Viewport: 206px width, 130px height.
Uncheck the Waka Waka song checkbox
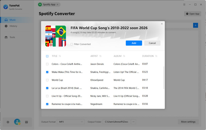(x=47, y=72)
